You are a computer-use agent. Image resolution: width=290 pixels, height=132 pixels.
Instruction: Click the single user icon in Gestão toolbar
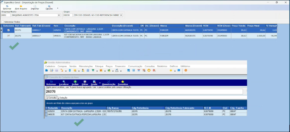(83, 70)
